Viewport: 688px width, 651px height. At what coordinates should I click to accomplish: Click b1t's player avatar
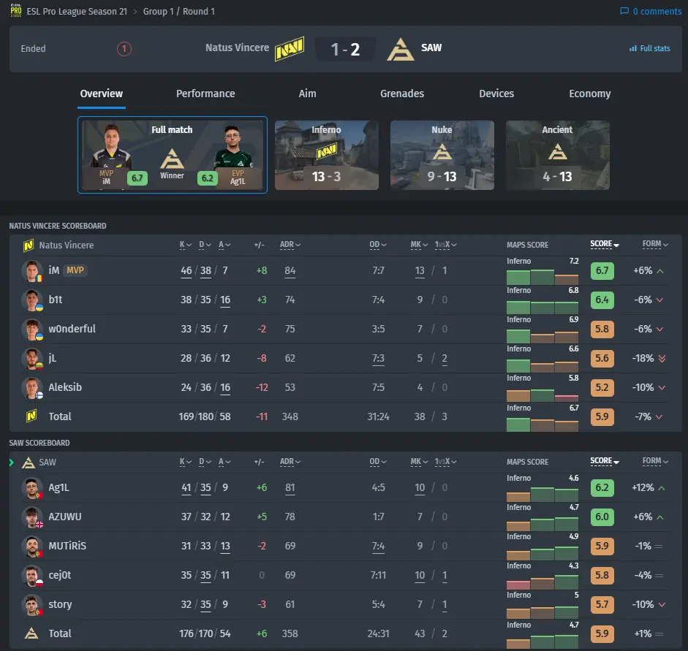click(32, 300)
